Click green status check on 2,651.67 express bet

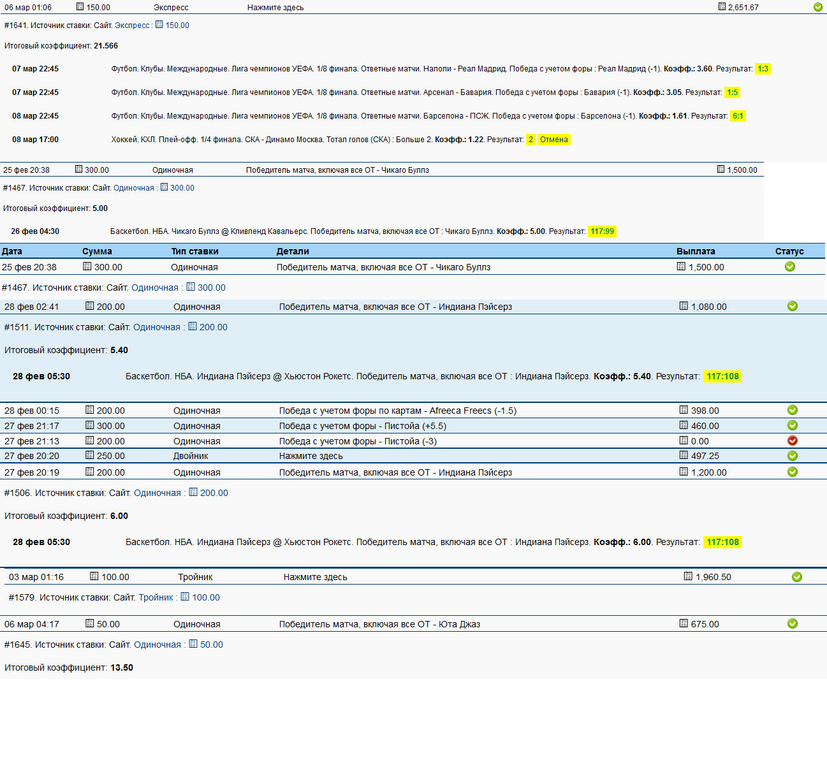(817, 7)
